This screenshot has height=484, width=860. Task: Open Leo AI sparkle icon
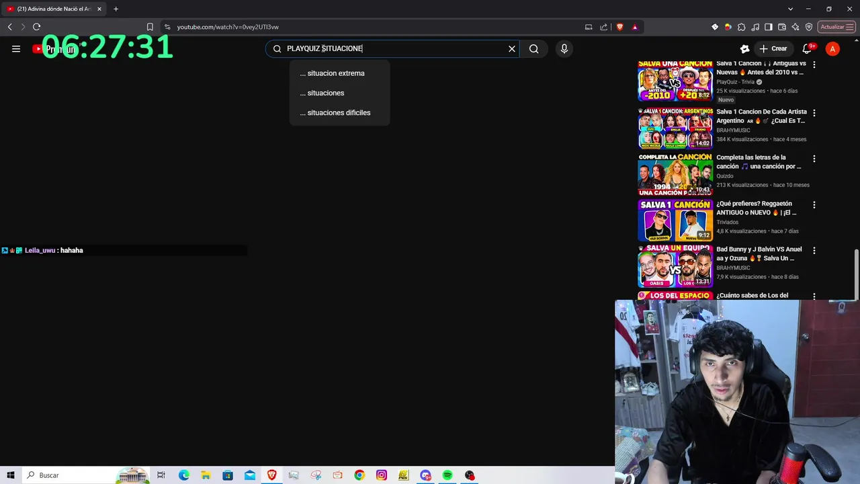[795, 27]
